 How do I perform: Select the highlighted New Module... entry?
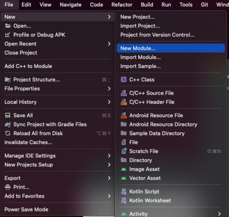tap(171, 48)
